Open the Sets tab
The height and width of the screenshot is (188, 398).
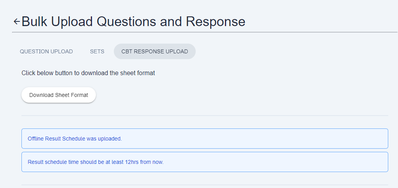pos(97,51)
